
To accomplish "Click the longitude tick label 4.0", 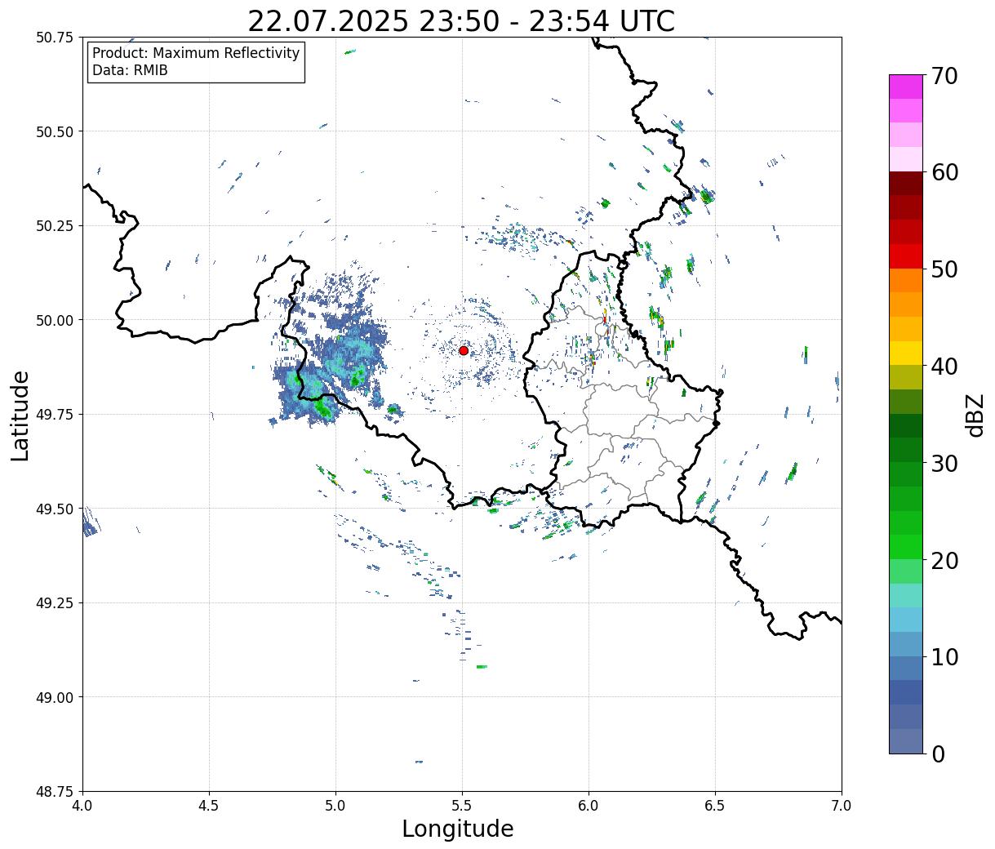I will 82,805.
